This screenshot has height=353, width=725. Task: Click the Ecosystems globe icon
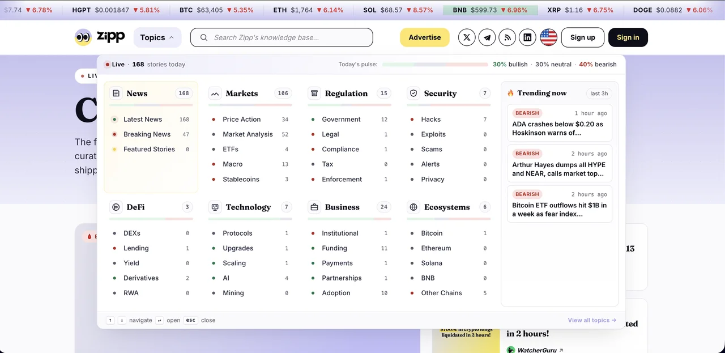click(413, 207)
